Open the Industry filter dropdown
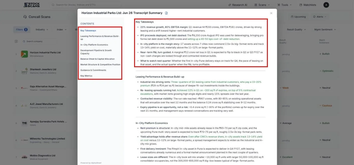Viewport: 354px width, 165px height. (42, 29)
